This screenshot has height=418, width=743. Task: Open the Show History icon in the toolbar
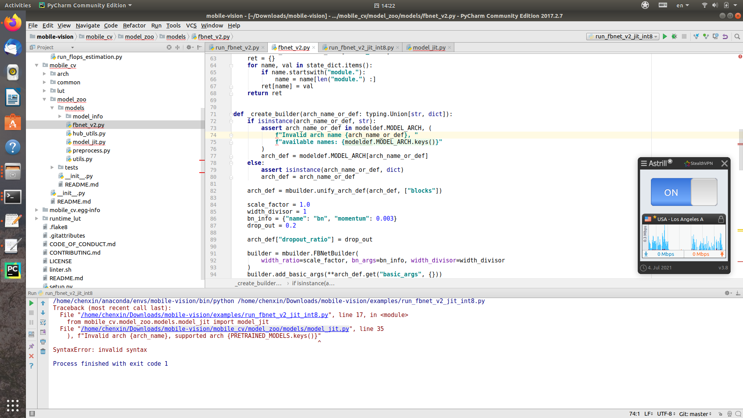click(716, 36)
